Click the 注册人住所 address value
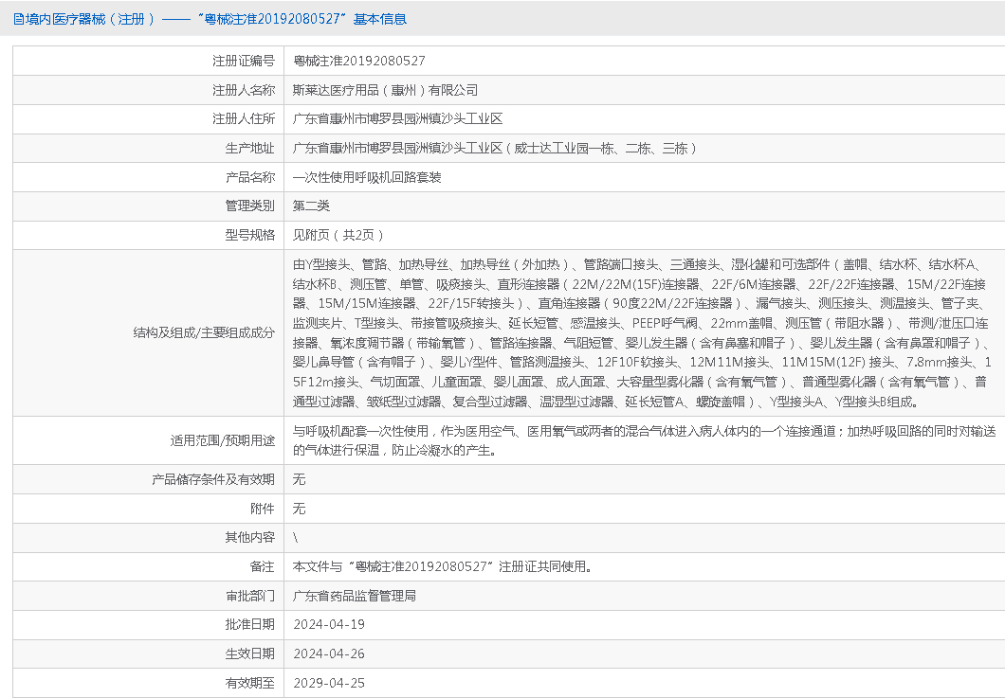 click(x=397, y=119)
